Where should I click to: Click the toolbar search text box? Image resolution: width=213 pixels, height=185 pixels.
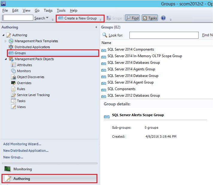coord(18,18)
